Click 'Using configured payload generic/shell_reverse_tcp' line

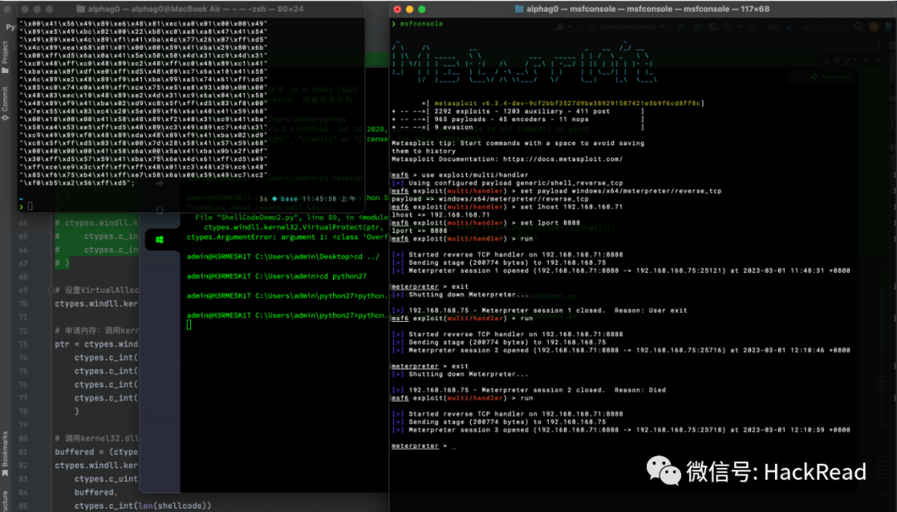pos(507,183)
